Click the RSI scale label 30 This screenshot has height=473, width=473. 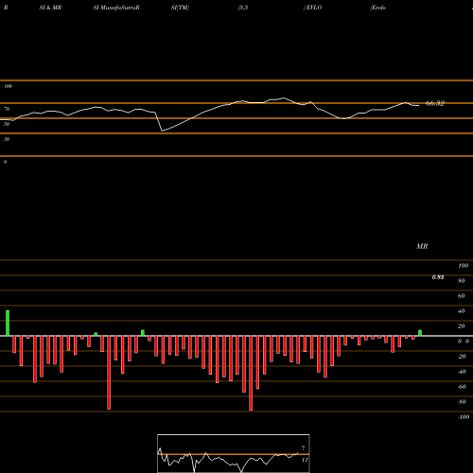7,139
